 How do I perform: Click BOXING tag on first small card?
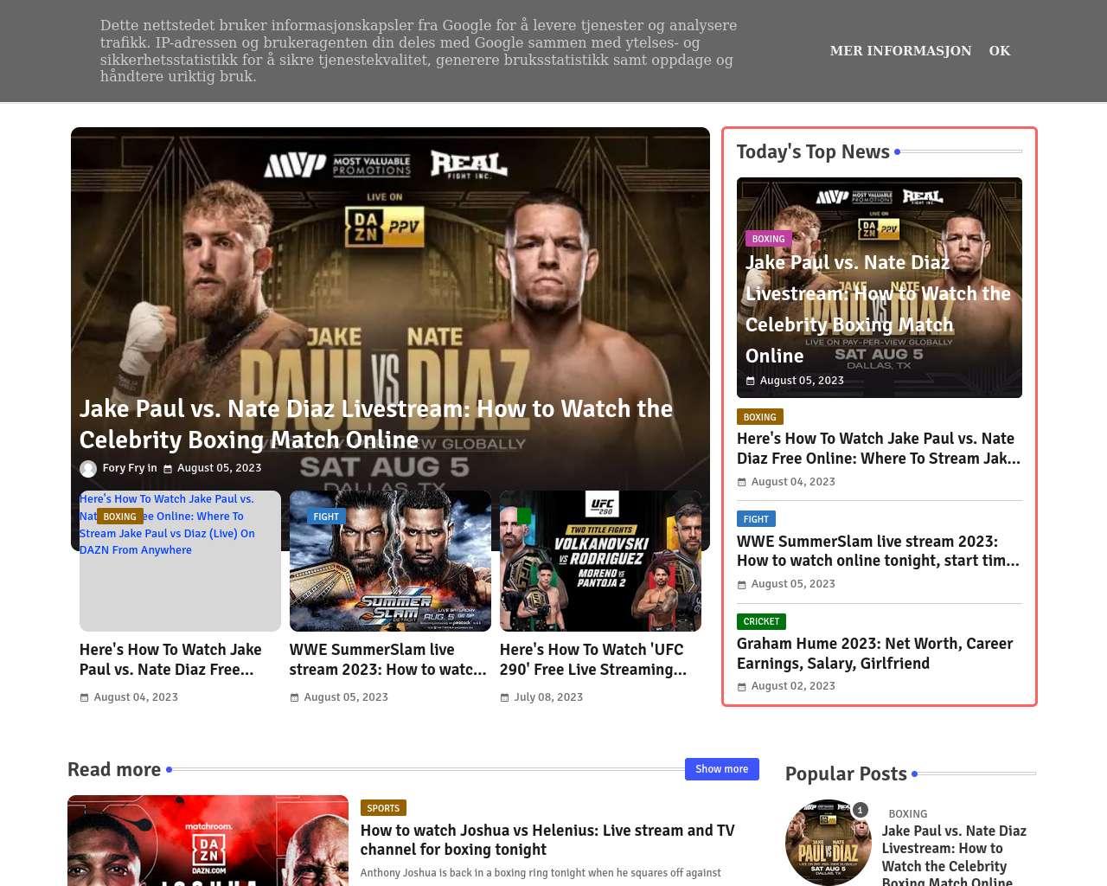119,517
